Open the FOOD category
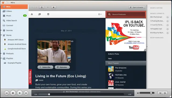 coord(41,80)
